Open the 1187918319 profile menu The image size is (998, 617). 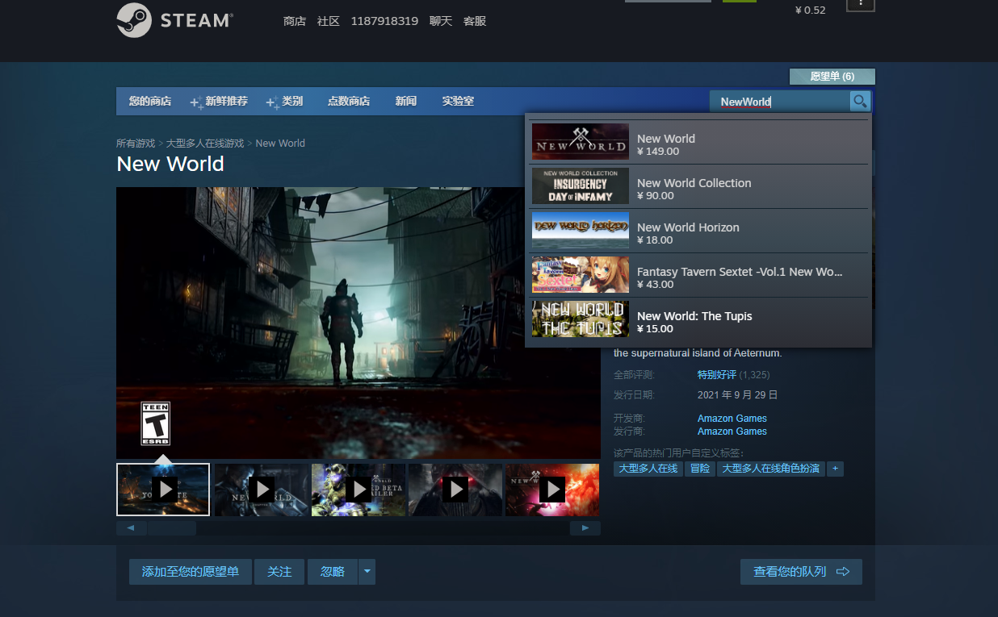click(x=384, y=21)
